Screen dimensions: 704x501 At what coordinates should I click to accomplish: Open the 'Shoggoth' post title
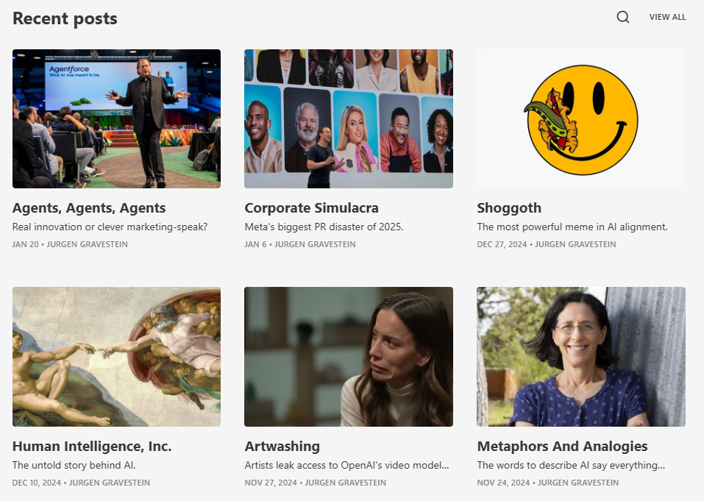(x=509, y=208)
